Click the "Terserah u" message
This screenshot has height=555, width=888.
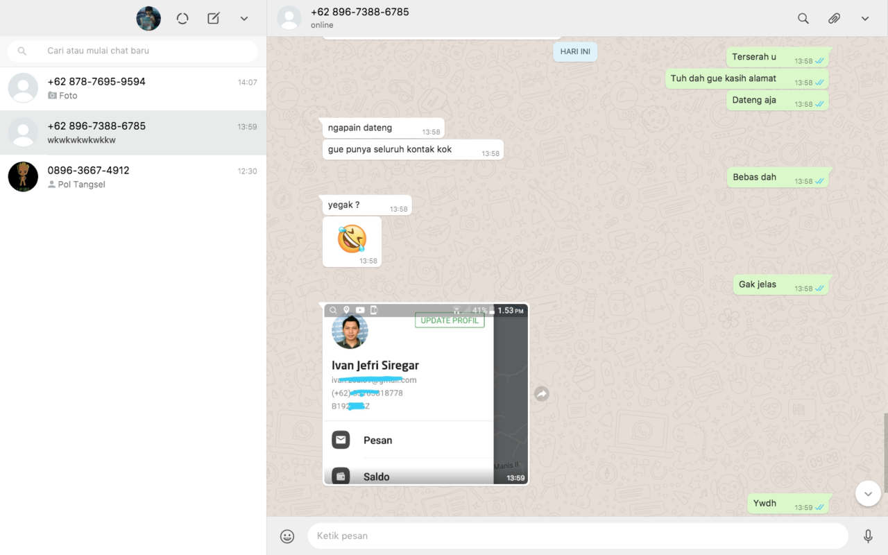(778, 58)
